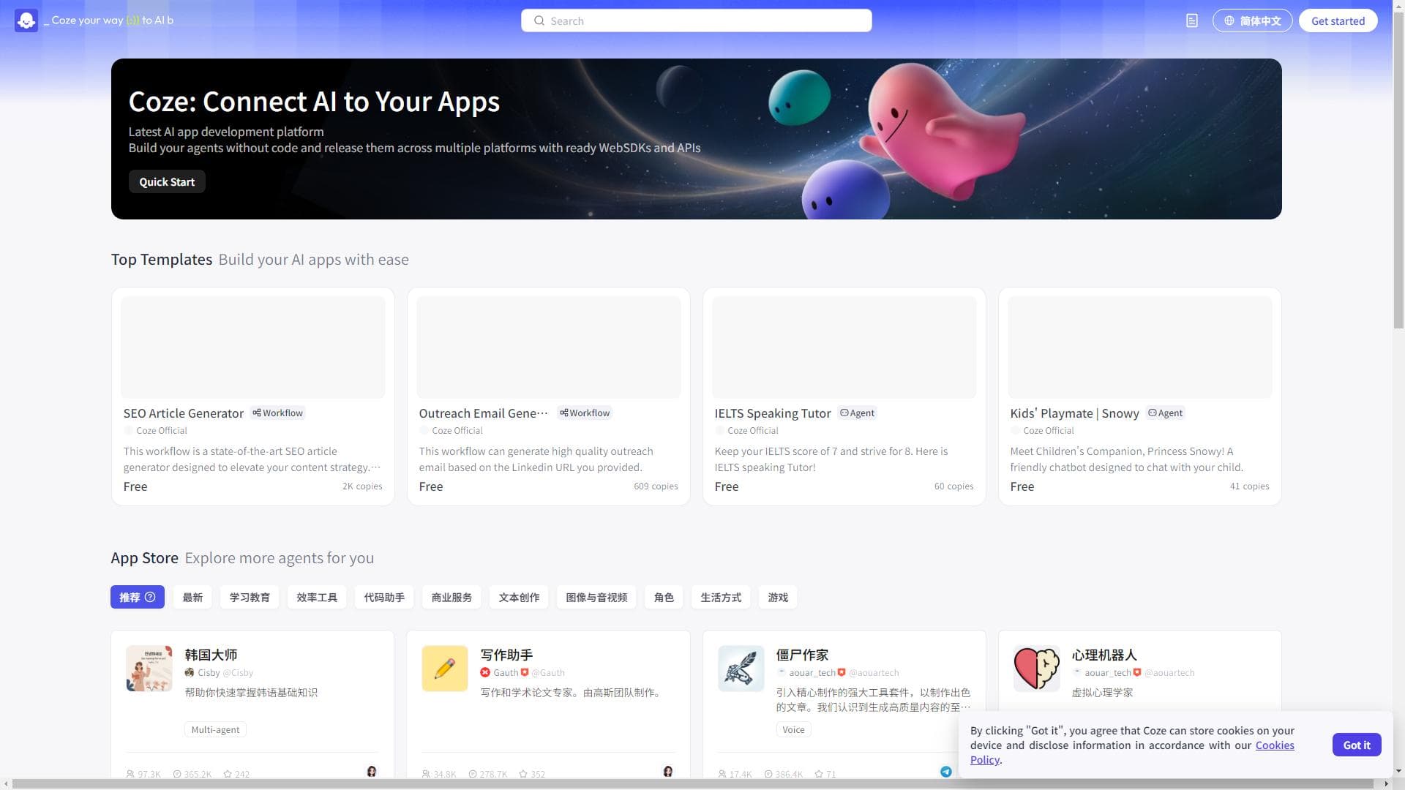This screenshot has width=1405, height=790.
Task: Click the 609 copies count
Action: 656,486
